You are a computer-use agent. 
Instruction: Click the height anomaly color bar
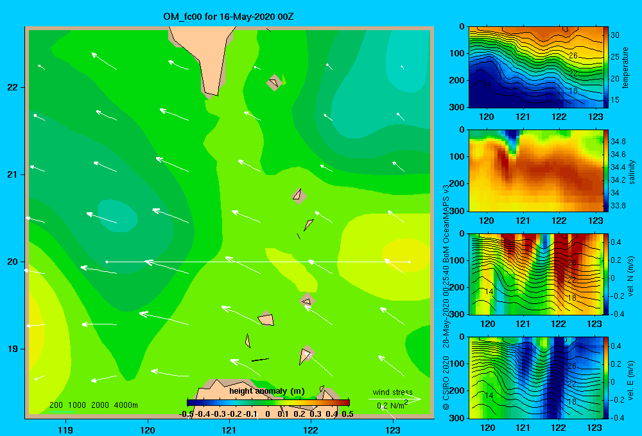[x=268, y=403]
